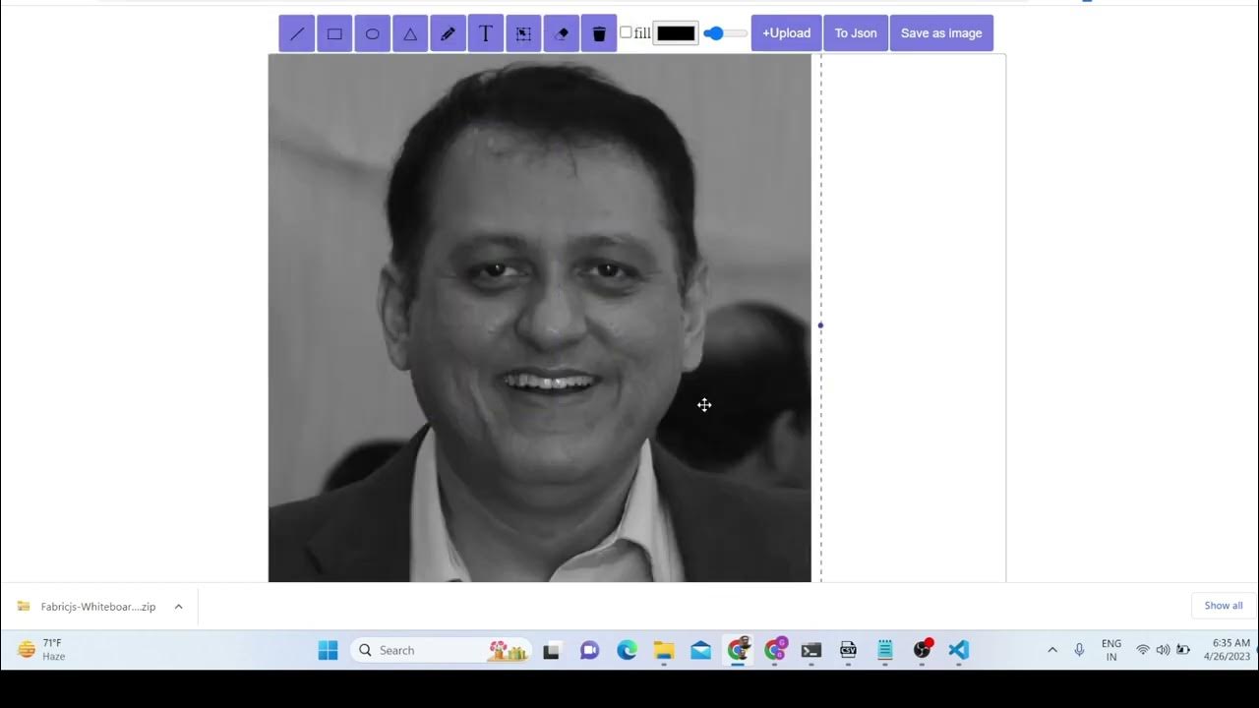This screenshot has height=708, width=1259.
Task: Select the Rectangle shape tool
Action: point(334,33)
